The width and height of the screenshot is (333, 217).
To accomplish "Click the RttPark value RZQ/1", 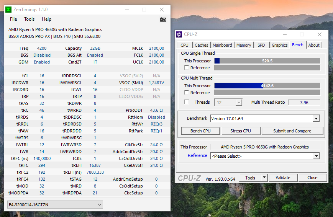I will 156,131.
